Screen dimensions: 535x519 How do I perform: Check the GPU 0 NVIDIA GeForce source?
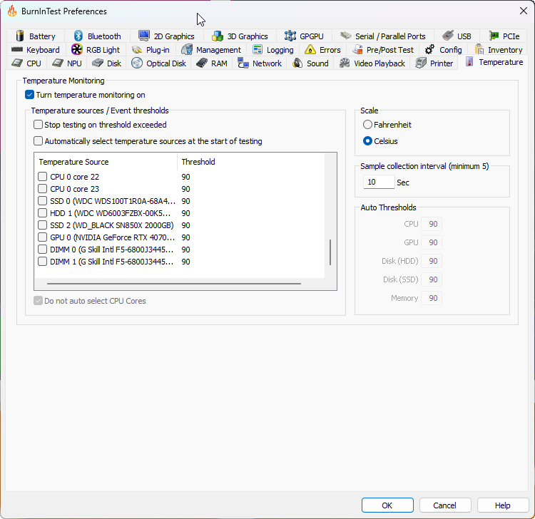tap(42, 237)
